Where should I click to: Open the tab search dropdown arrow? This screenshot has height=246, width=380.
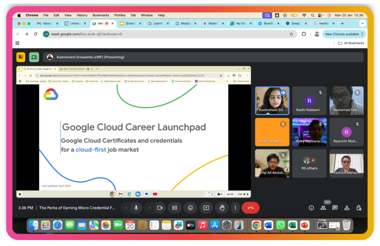pyautogui.click(x=363, y=23)
